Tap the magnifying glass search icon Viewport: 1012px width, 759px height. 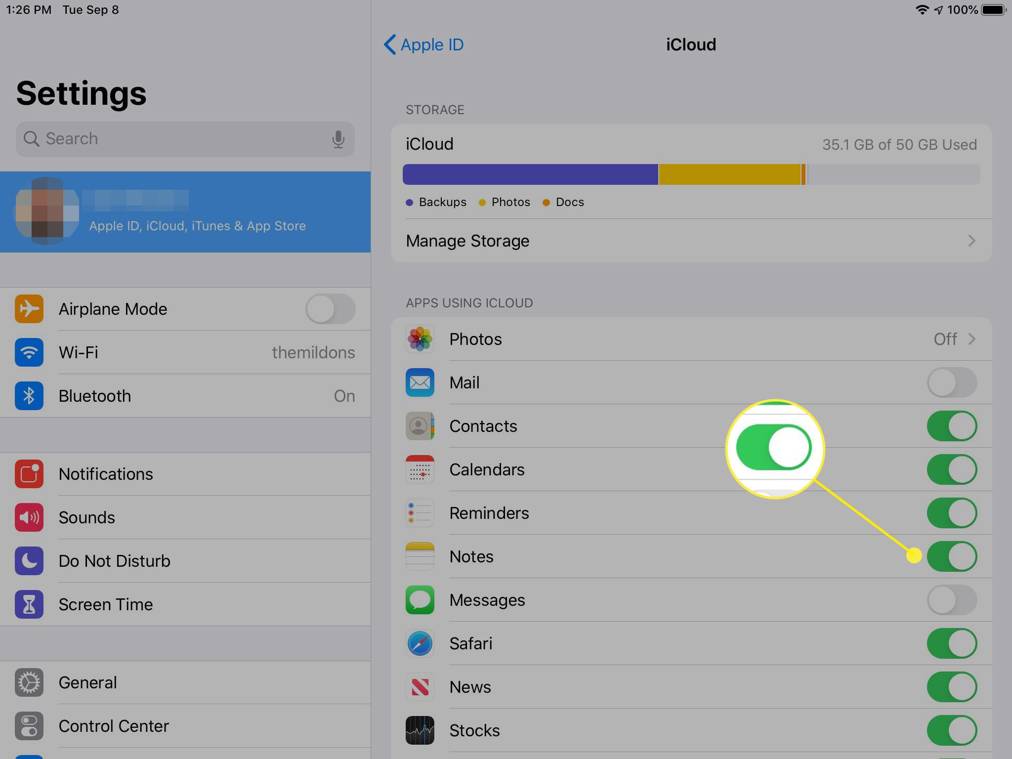[31, 139]
